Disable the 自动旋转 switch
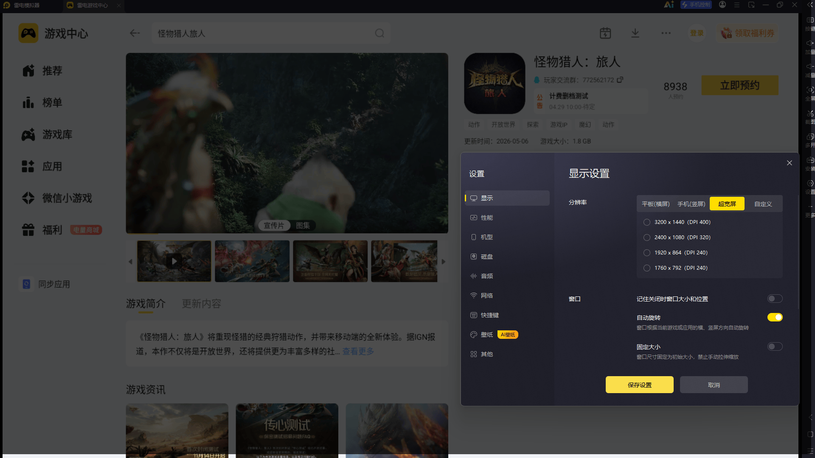 tap(775, 317)
